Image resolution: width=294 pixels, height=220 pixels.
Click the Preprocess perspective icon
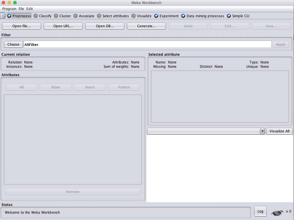coord(9,16)
